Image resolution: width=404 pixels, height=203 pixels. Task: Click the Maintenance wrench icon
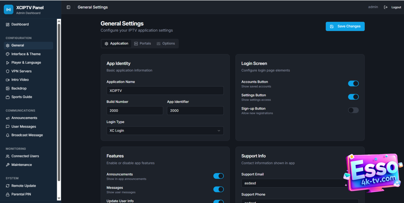[x=8, y=165]
